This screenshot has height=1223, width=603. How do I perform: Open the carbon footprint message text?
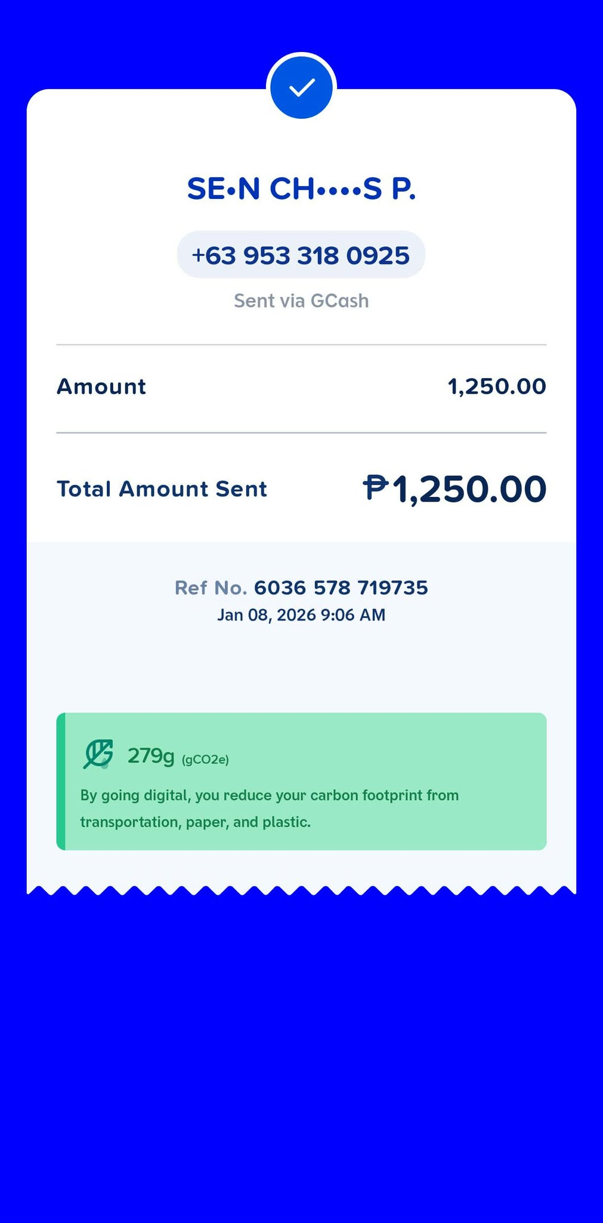270,809
